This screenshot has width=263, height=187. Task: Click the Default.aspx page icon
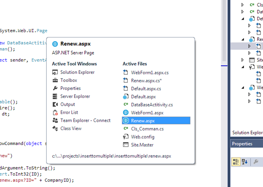pos(126,97)
